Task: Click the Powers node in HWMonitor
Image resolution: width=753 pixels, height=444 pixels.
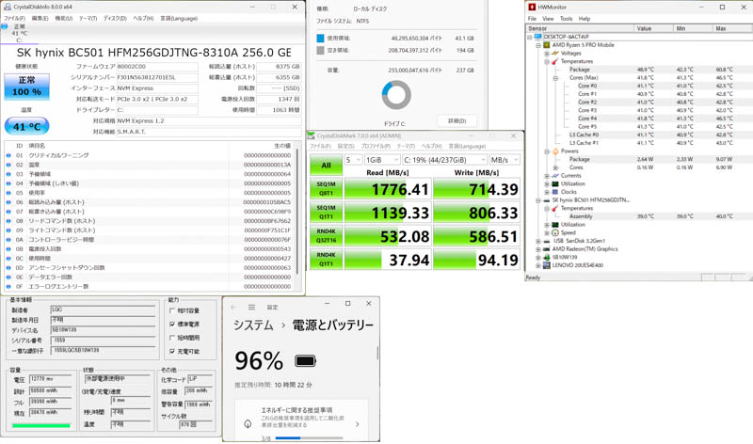Action: tap(570, 151)
